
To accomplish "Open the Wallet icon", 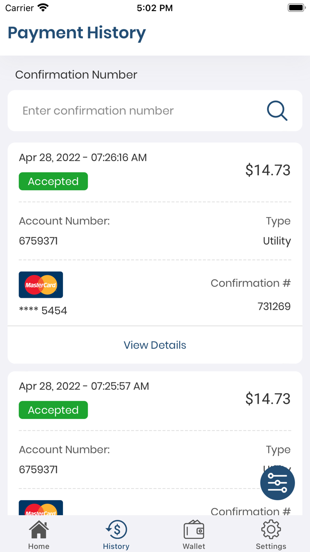I will 194,529.
